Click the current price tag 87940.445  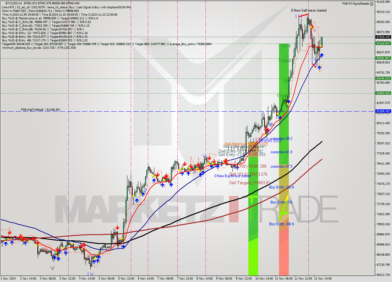point(383,37)
